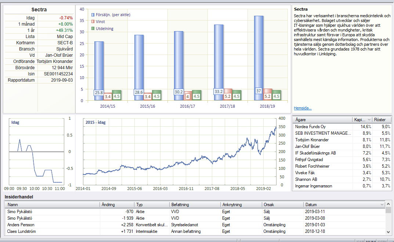The width and height of the screenshot is (394, 242).
Task: Click the Ordförande value Torbjörn Kronander
Action: click(x=55, y=62)
